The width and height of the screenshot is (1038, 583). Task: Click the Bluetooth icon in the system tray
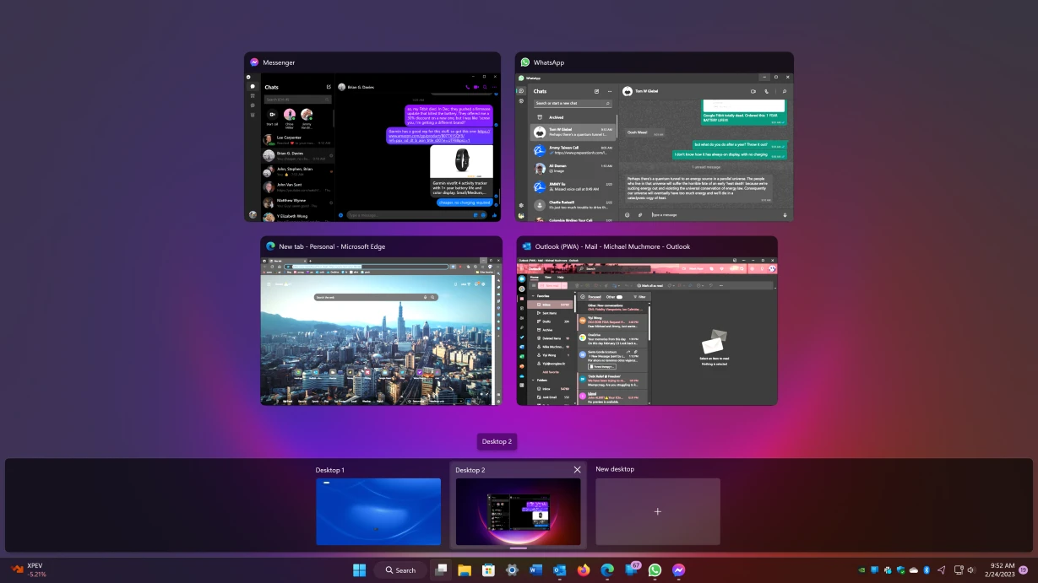927,570
